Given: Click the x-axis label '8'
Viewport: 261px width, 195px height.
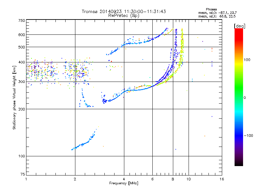Looking at the screenshot, I should pyautogui.click(x=173, y=179).
